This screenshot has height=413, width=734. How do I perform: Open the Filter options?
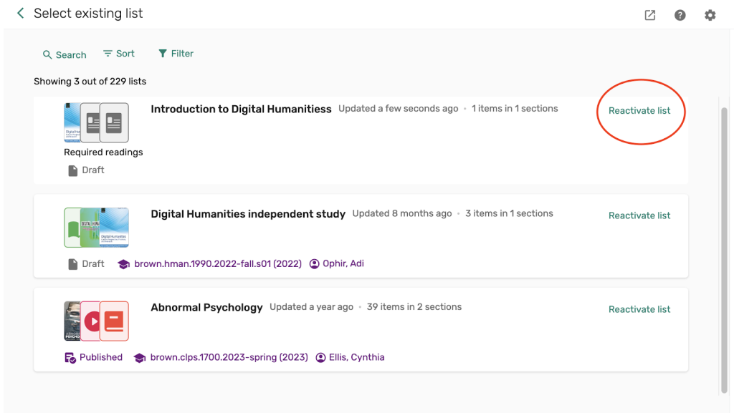click(176, 54)
